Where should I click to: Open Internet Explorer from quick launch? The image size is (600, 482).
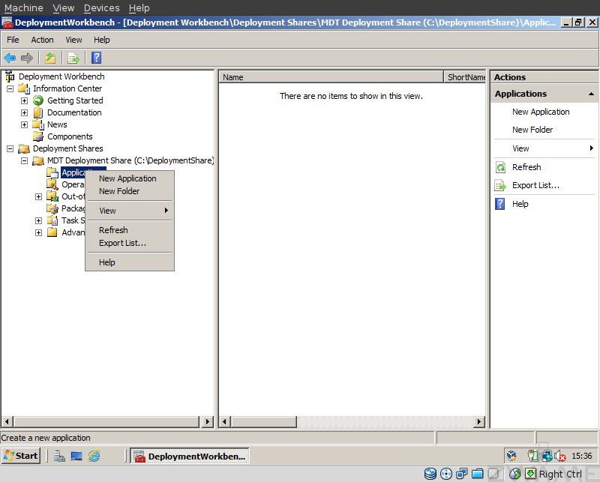pyautogui.click(x=94, y=456)
